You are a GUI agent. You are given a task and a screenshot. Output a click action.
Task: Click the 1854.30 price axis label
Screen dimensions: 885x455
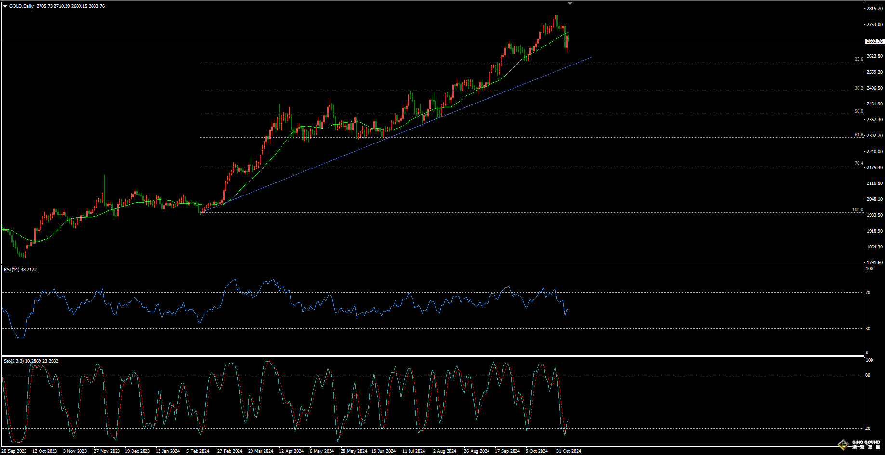click(874, 247)
